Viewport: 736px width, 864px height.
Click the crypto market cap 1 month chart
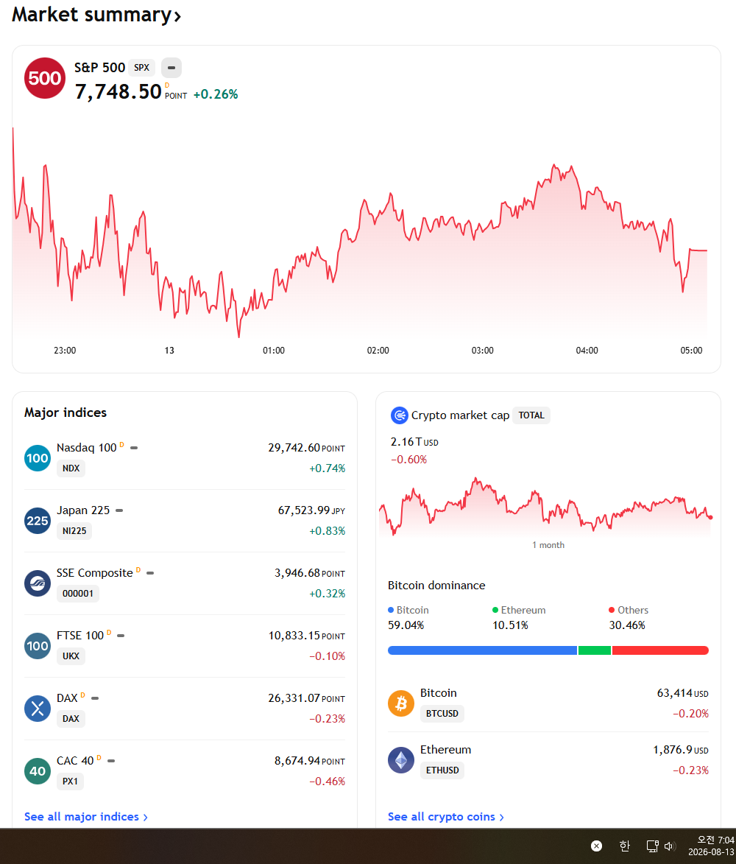[545, 507]
